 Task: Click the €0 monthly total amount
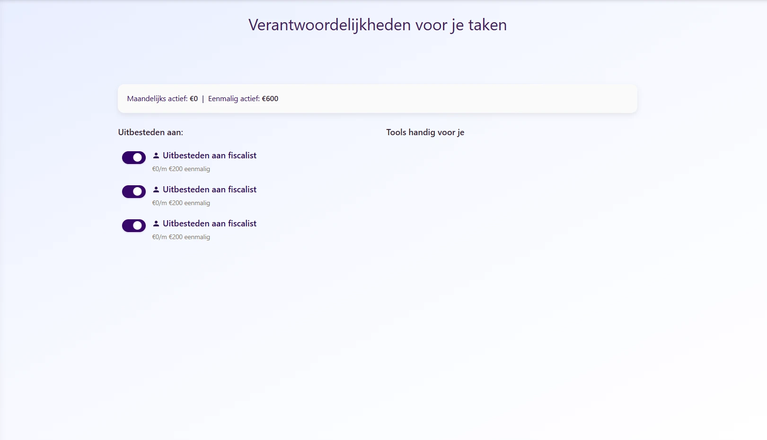pos(194,99)
